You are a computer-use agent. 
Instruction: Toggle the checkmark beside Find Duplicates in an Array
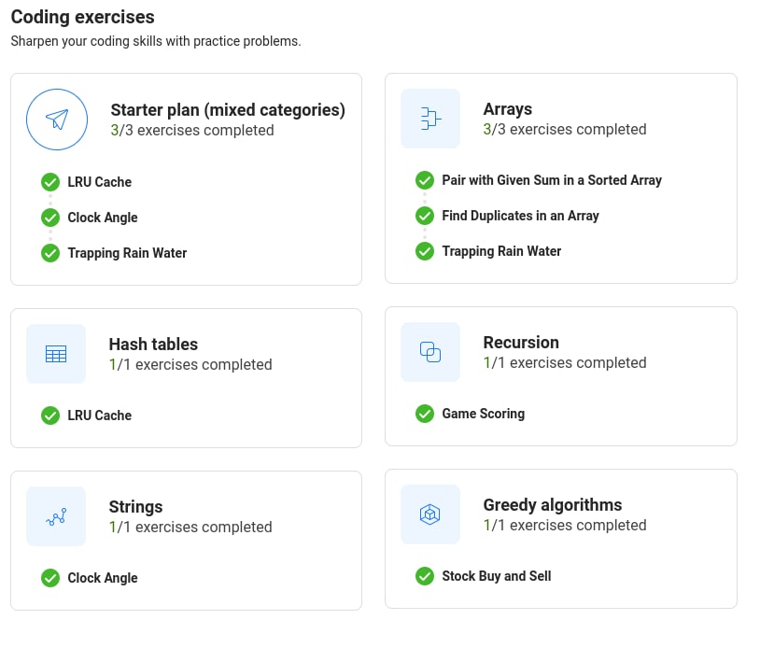pos(425,216)
